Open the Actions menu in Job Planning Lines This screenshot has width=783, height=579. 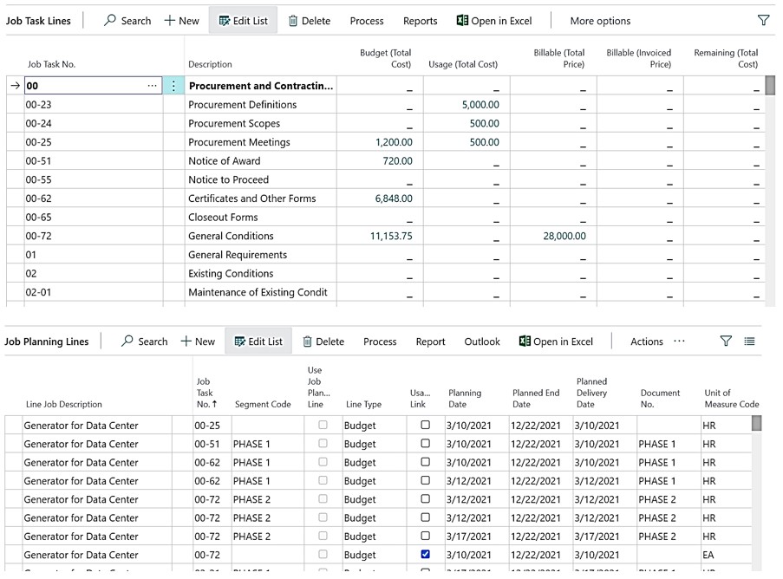(646, 342)
